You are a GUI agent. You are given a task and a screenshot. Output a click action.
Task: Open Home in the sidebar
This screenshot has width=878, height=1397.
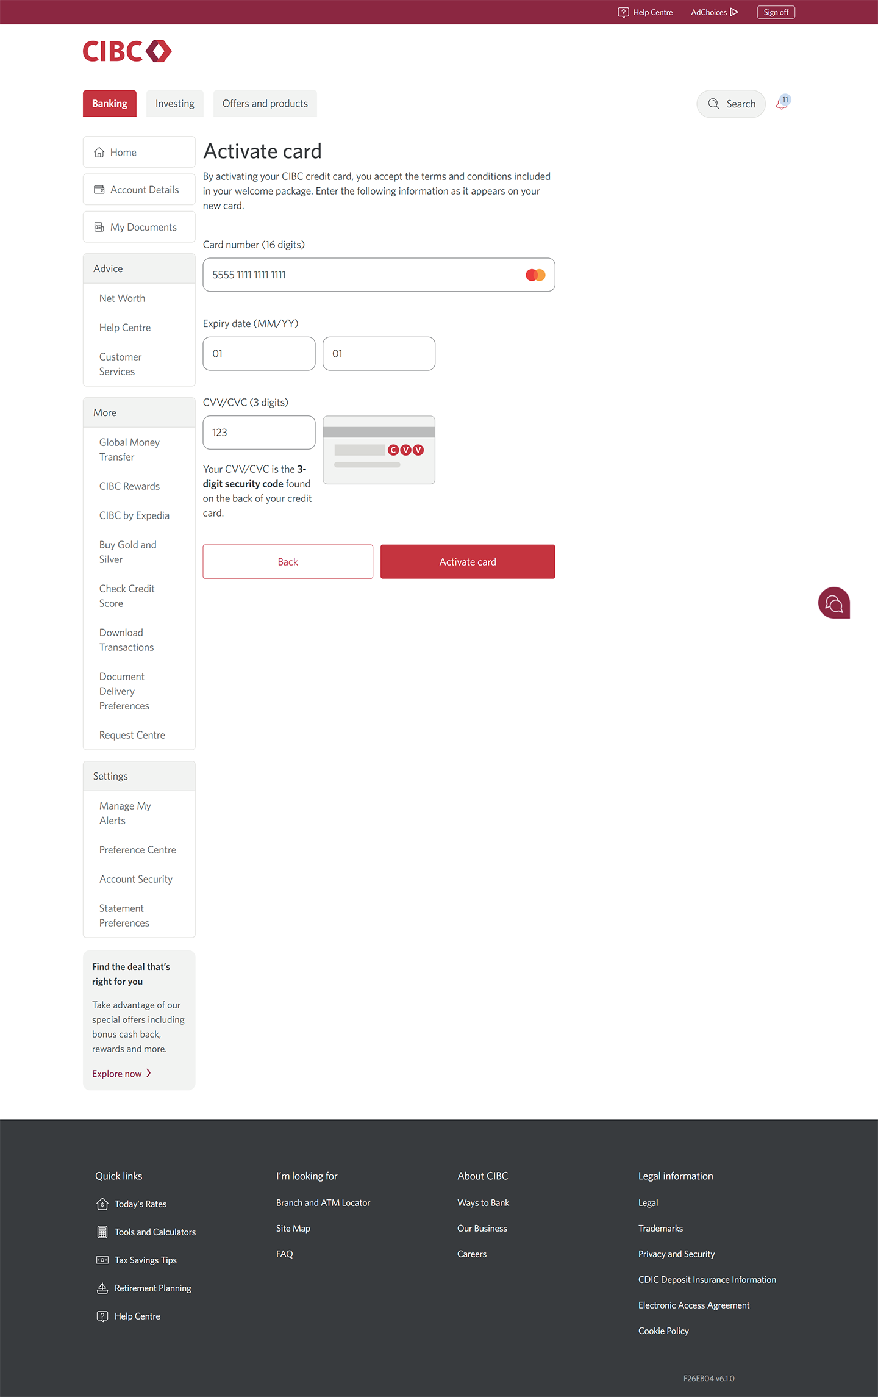(x=139, y=152)
